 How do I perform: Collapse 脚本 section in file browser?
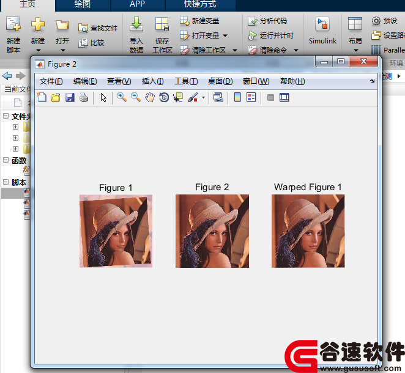6,182
